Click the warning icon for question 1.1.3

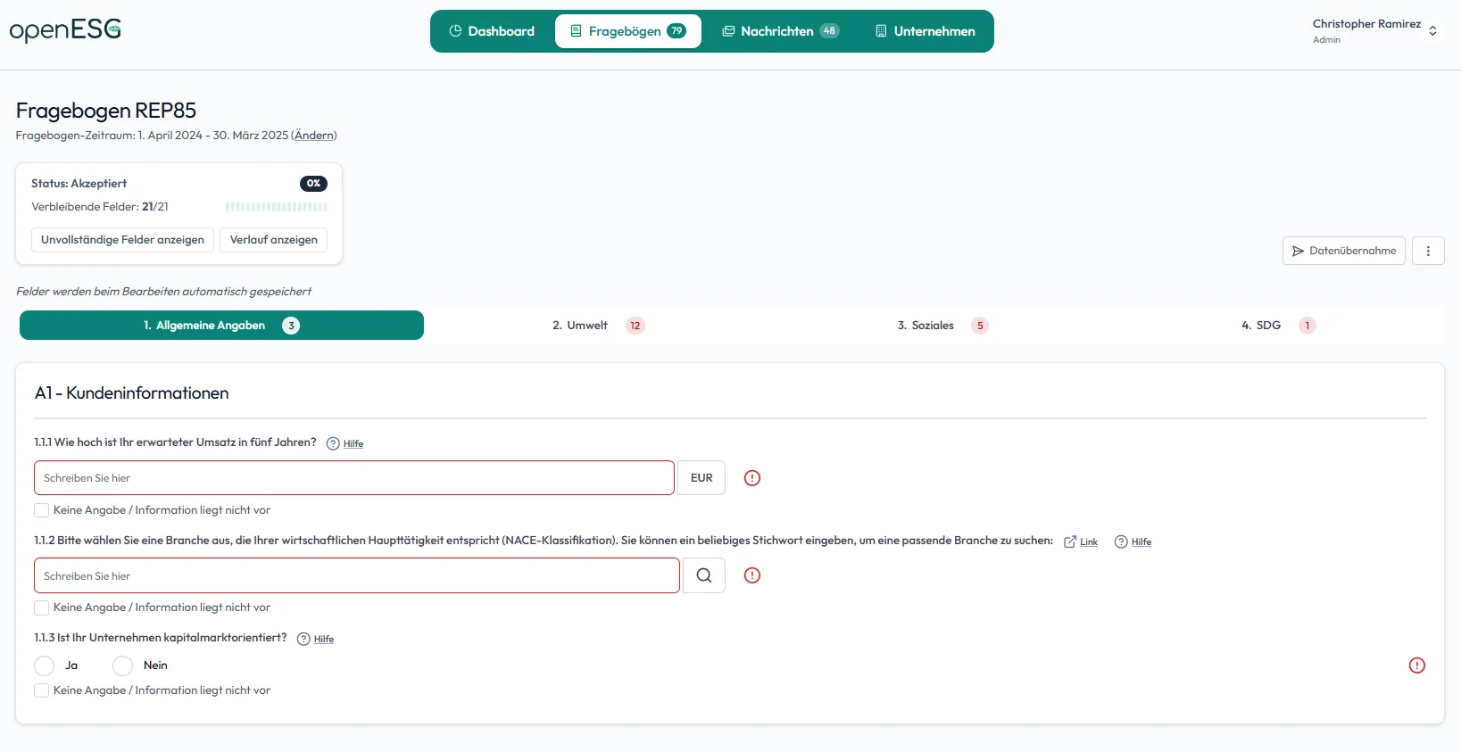(x=1416, y=665)
